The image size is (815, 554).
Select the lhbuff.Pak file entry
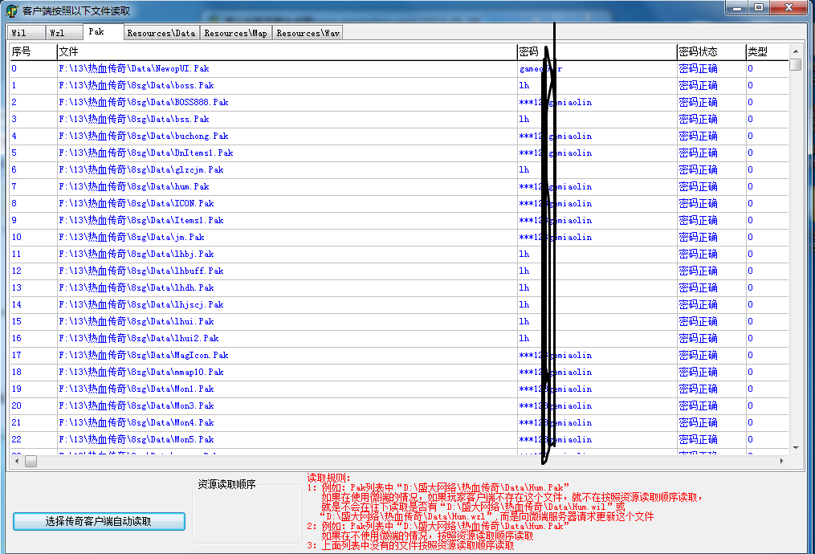[141, 271]
